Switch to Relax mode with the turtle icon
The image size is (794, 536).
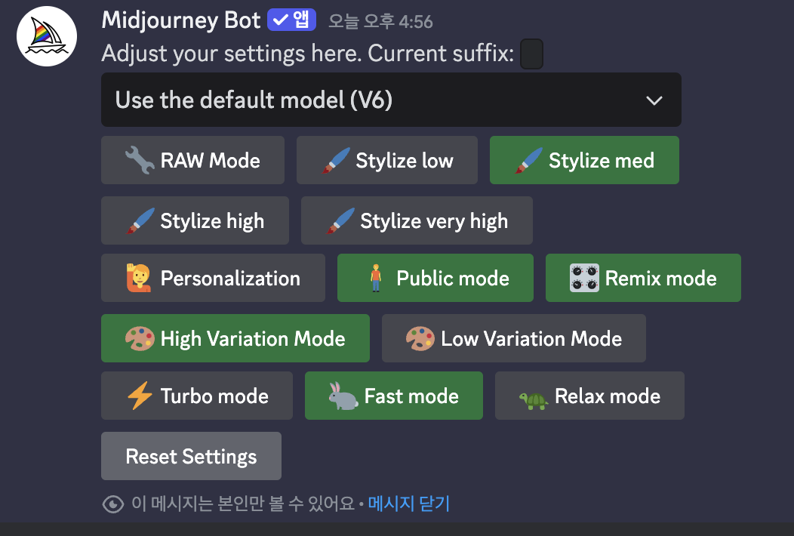[590, 395]
